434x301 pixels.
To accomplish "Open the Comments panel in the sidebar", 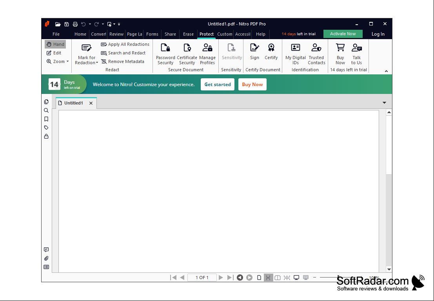I will click(x=46, y=250).
